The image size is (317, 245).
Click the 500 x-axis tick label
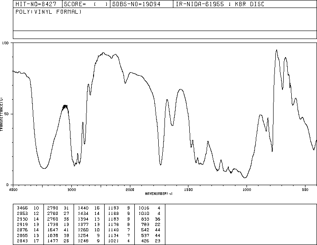tap(305, 190)
